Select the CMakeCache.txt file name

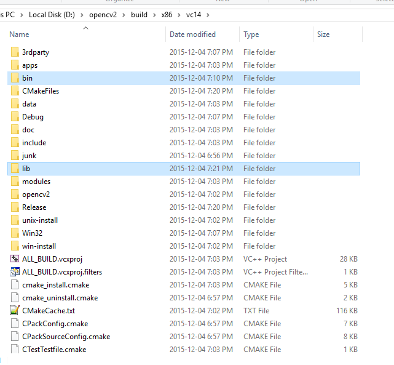click(x=49, y=311)
